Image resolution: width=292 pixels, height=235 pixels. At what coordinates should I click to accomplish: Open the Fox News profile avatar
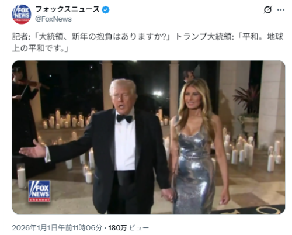(x=22, y=15)
